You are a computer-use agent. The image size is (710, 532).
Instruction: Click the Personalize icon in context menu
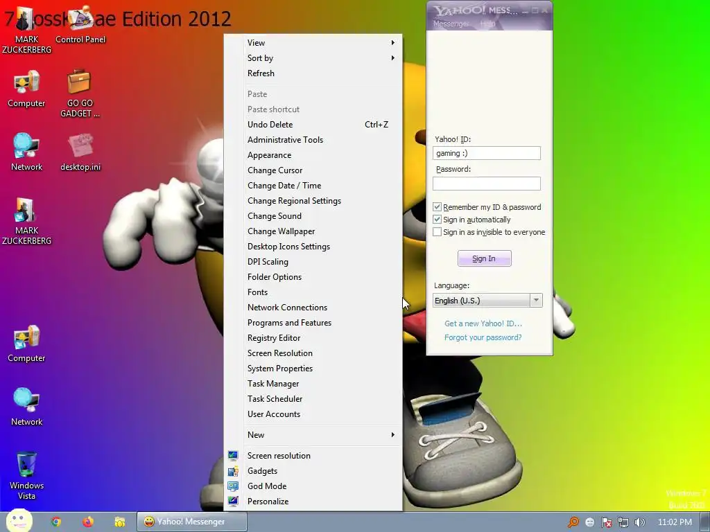tap(233, 502)
